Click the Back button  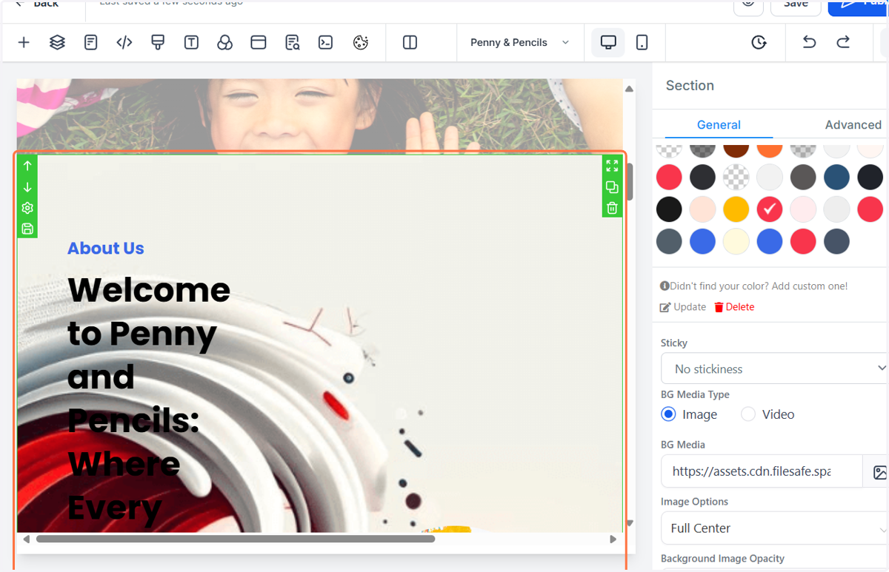pyautogui.click(x=37, y=4)
